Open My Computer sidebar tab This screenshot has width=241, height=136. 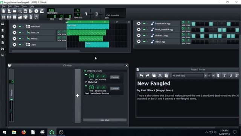pos(3,55)
